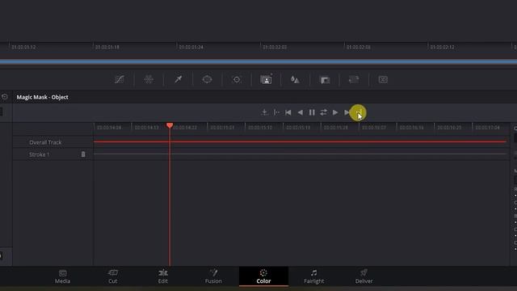Select the Stroke 1 row label
This screenshot has height=291, width=517.
click(x=39, y=154)
